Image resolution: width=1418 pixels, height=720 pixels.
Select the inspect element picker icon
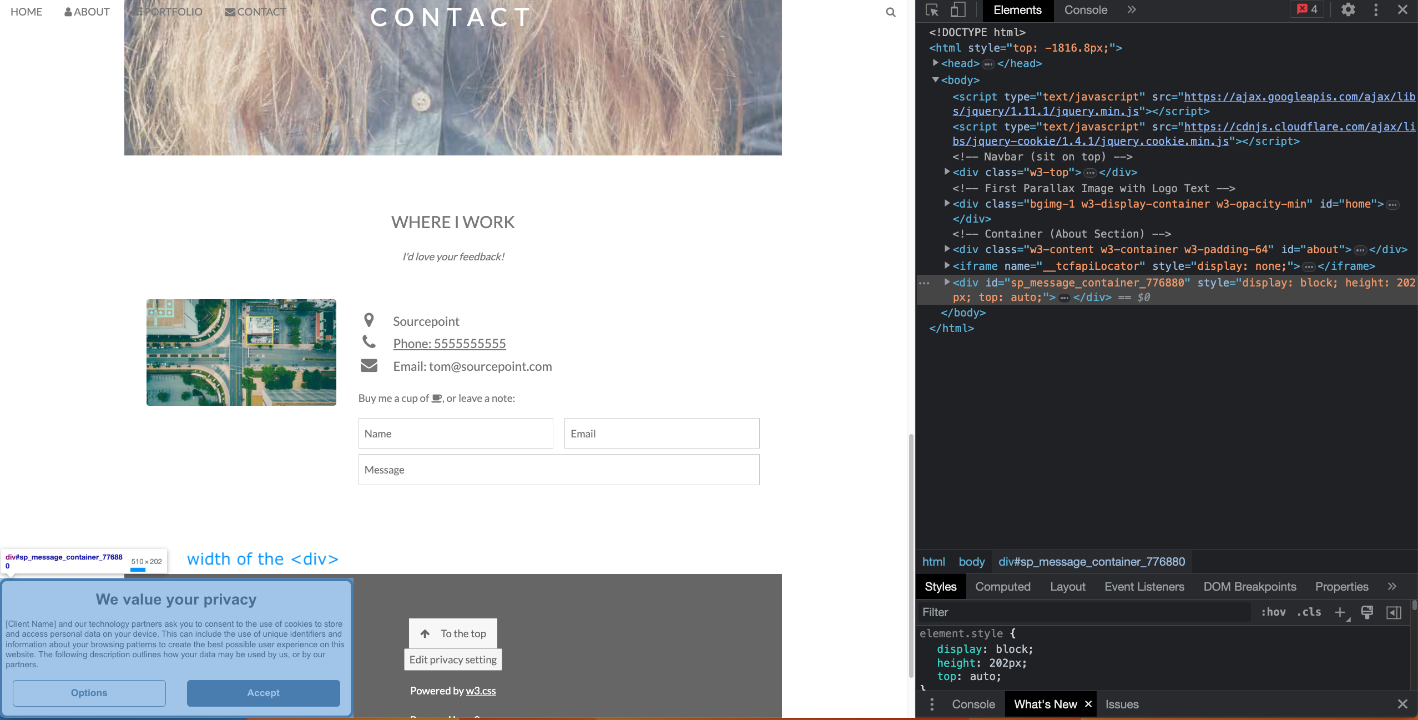932,10
